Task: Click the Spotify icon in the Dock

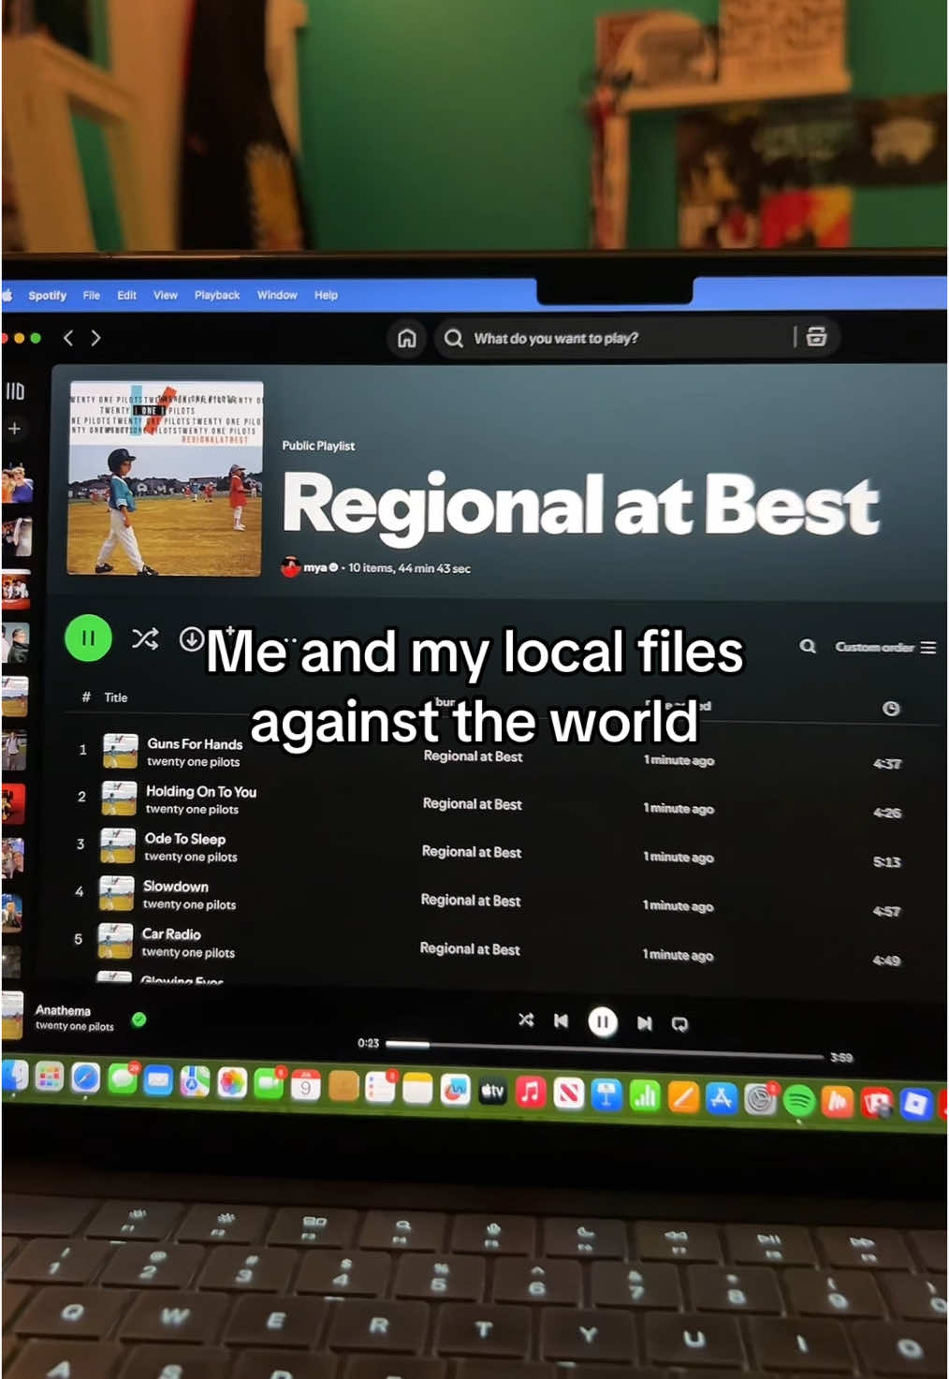Action: coord(798,1100)
